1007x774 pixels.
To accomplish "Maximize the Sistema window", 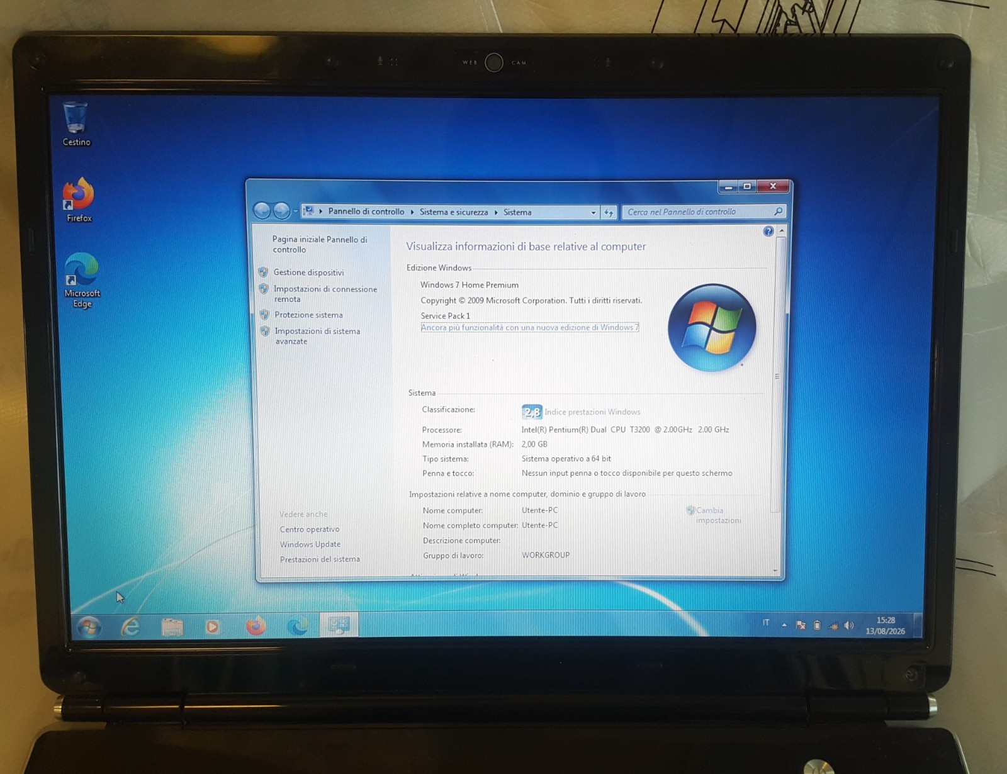I will pos(747,186).
